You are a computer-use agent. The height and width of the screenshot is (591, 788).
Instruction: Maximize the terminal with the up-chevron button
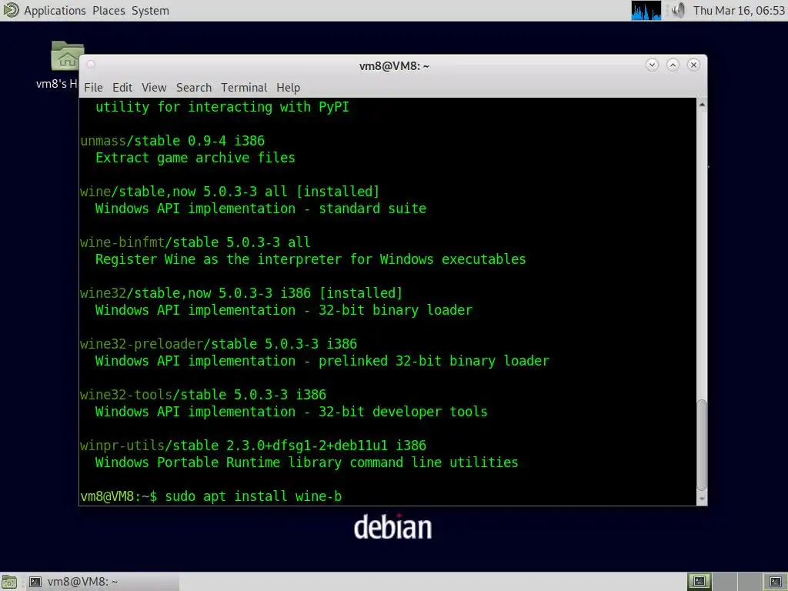tap(673, 65)
